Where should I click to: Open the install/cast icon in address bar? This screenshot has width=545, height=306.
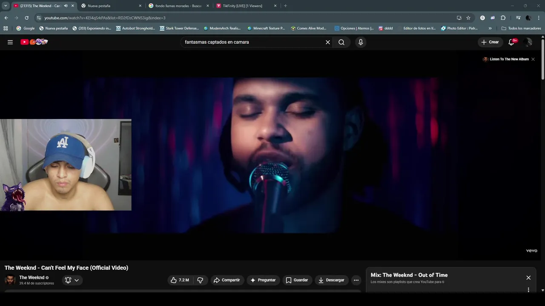[x=459, y=18]
